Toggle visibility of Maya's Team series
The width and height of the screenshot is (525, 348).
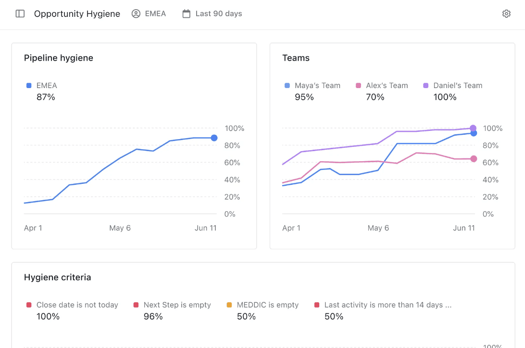click(313, 85)
